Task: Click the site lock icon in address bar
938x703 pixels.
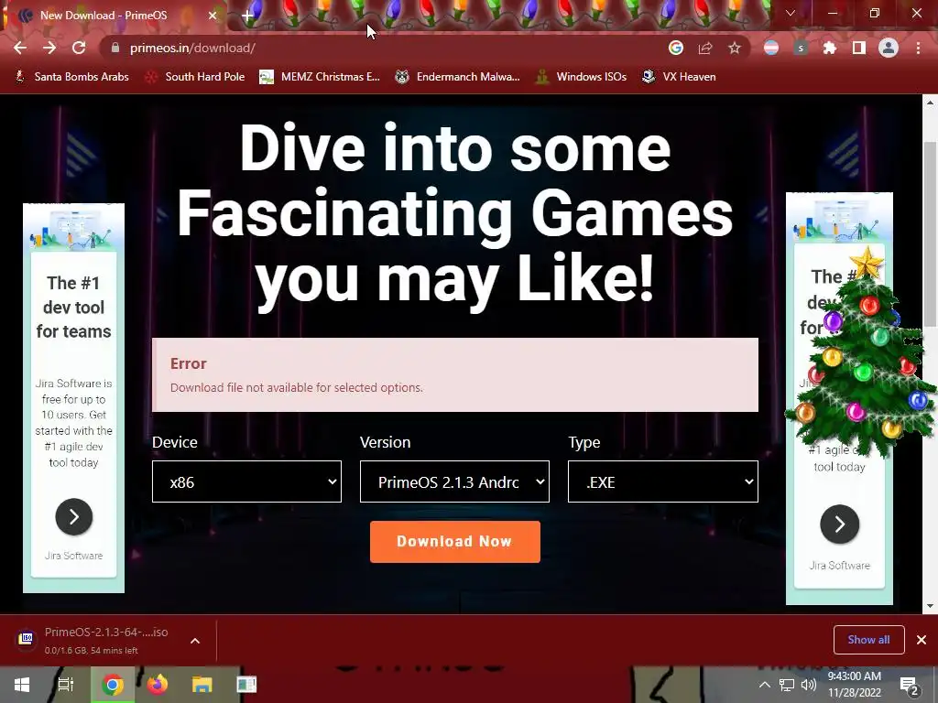Action: [x=115, y=48]
